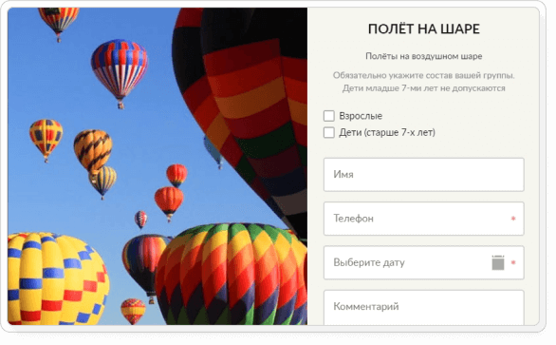Tick the Взрослые checkbox
The width and height of the screenshot is (556, 345).
click(328, 116)
